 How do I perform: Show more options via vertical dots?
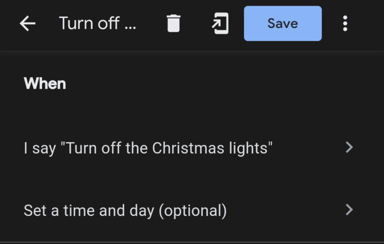tap(345, 24)
